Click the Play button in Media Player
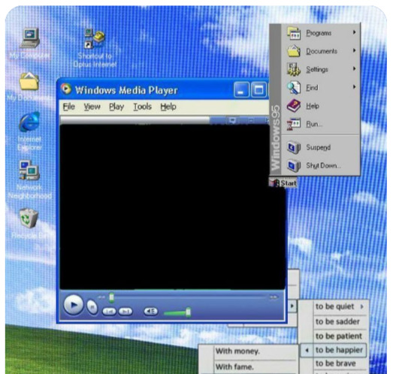 [x=73, y=305]
